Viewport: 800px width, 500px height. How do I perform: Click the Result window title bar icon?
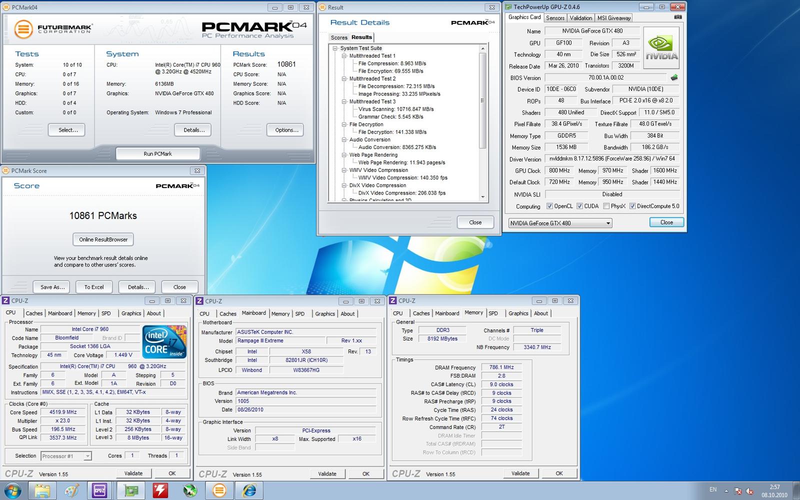[x=322, y=7]
